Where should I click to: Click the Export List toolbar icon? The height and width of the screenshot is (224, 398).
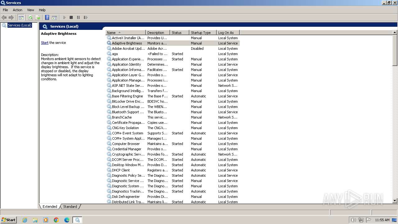[38, 17]
